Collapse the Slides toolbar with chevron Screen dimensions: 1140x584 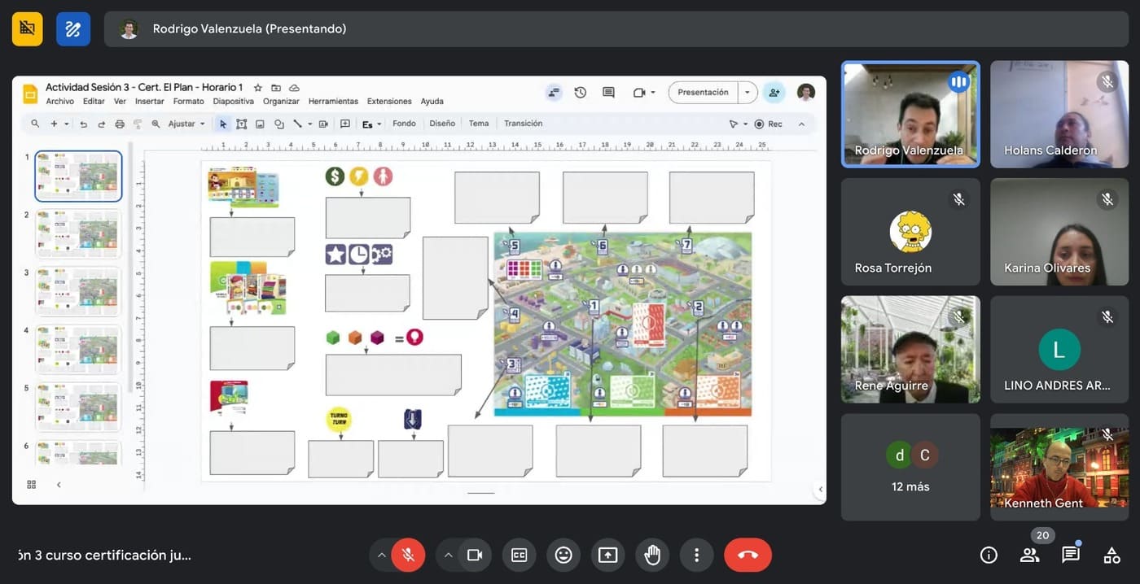pyautogui.click(x=801, y=124)
